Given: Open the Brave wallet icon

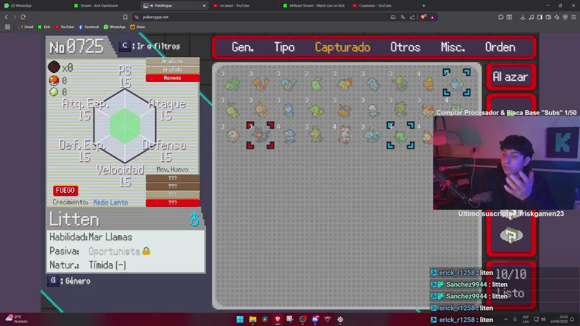Looking at the screenshot, I should tap(548, 17).
